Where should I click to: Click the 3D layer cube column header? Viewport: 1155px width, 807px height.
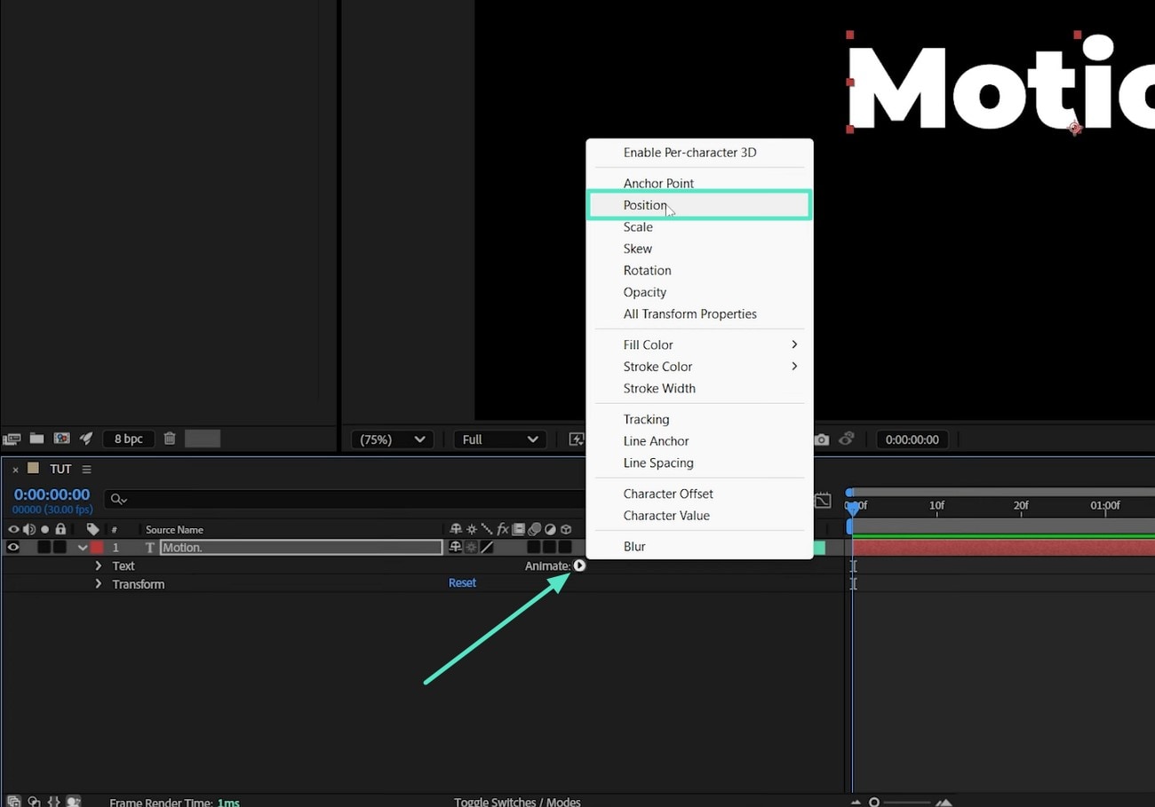coord(566,529)
